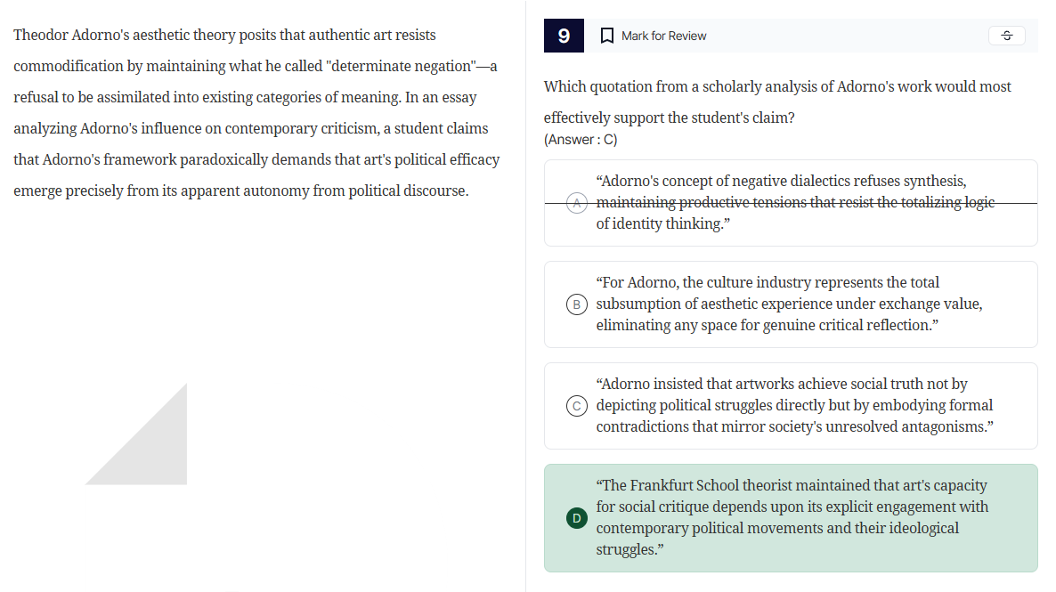Click the selected option D letter circle
1056x592 pixels.
577,518
